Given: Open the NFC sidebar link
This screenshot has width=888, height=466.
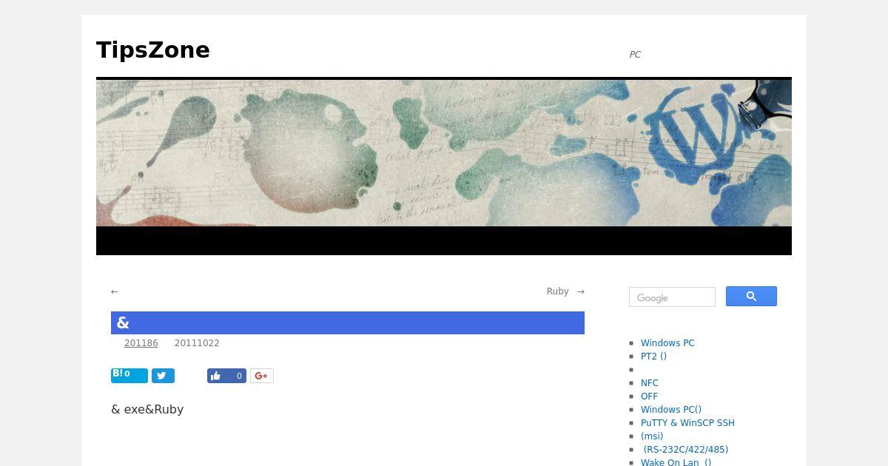Looking at the screenshot, I should click(x=650, y=383).
